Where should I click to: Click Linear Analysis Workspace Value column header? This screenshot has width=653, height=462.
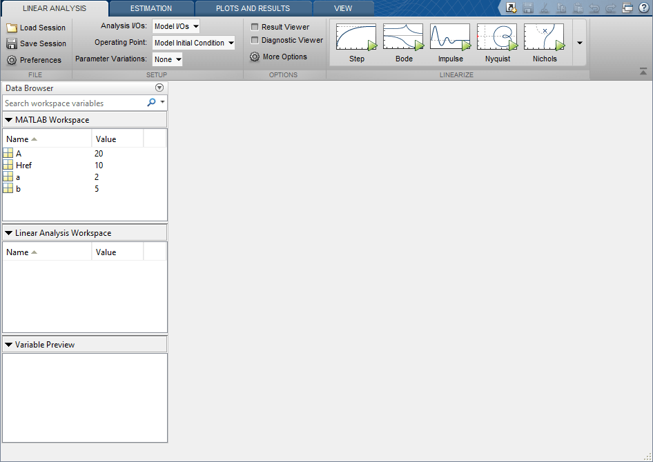coord(117,252)
